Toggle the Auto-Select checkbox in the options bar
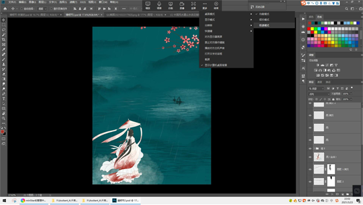 pos(22,9)
